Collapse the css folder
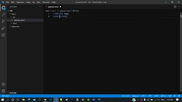 click(25, 17)
